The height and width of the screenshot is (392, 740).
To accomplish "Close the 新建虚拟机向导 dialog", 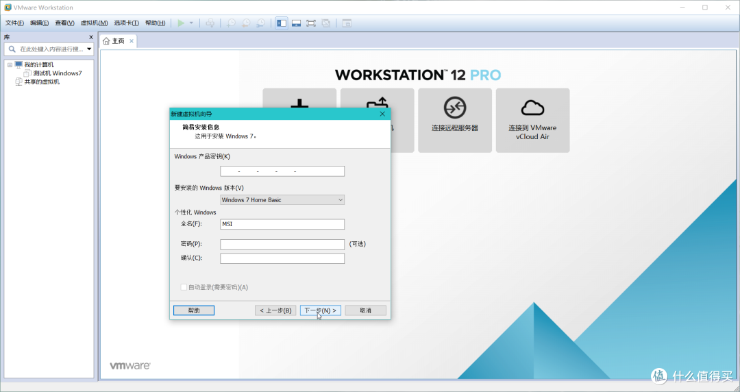I will 382,114.
